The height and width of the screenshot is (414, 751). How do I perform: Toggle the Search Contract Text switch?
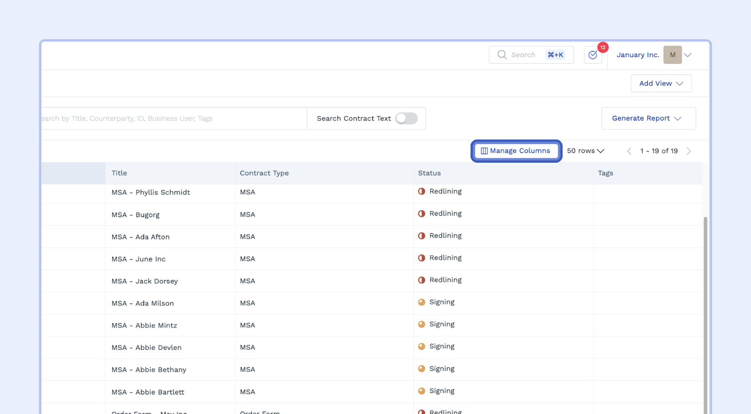click(x=406, y=119)
